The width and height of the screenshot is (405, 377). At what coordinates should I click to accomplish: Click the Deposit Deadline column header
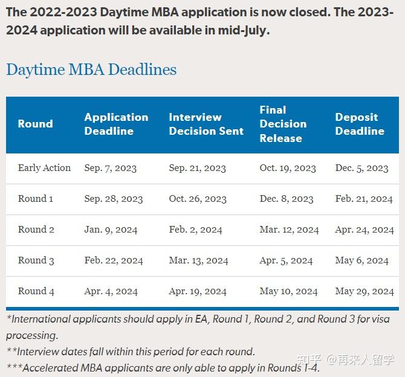[x=360, y=124]
